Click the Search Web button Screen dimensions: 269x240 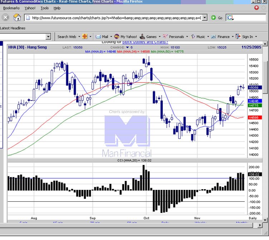tap(67, 37)
